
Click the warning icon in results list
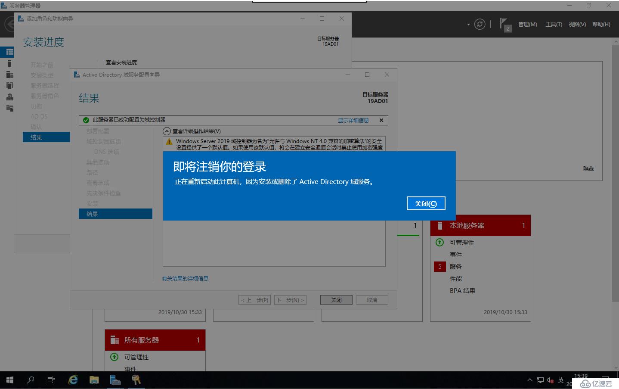[x=169, y=141]
